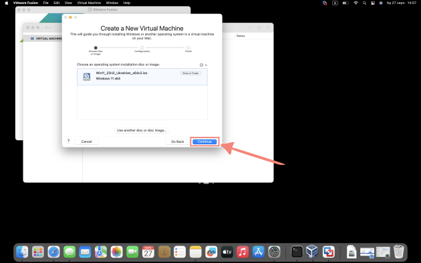
Task: Click Show in Finder for the ISO
Action: point(190,73)
